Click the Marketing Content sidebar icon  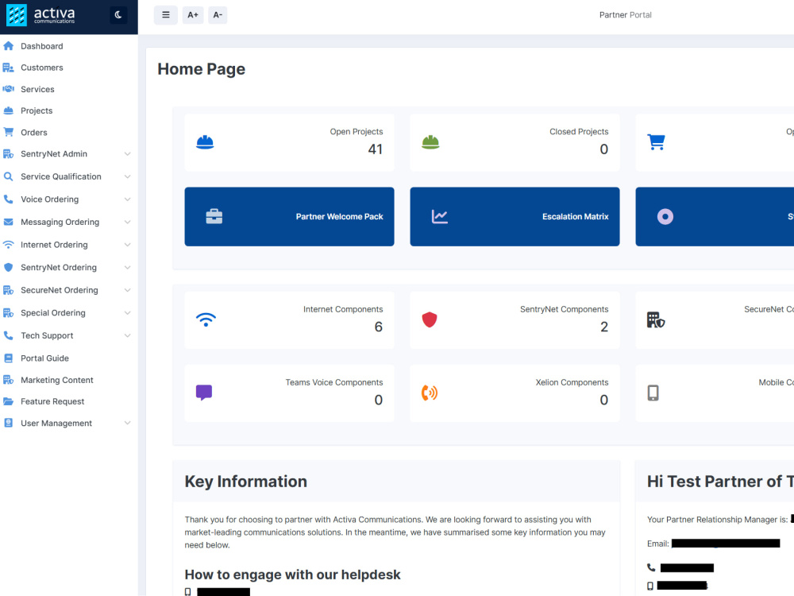point(8,380)
